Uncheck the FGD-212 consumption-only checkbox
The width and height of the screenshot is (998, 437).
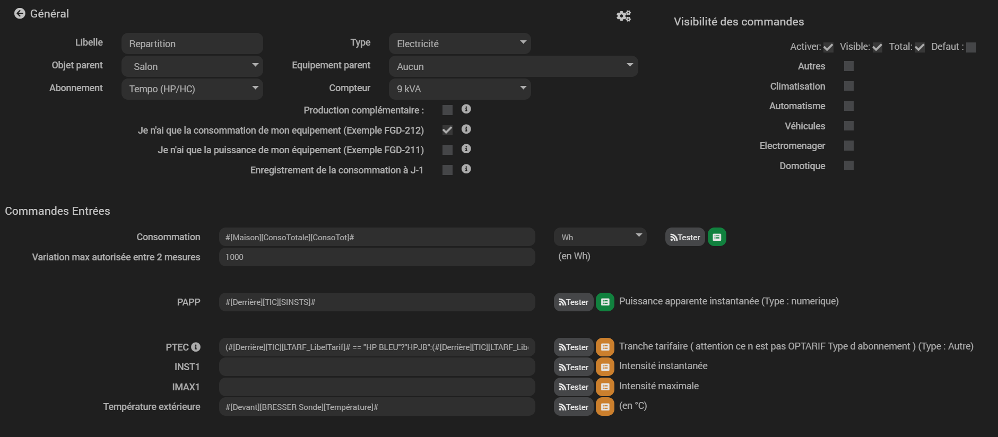click(x=447, y=130)
